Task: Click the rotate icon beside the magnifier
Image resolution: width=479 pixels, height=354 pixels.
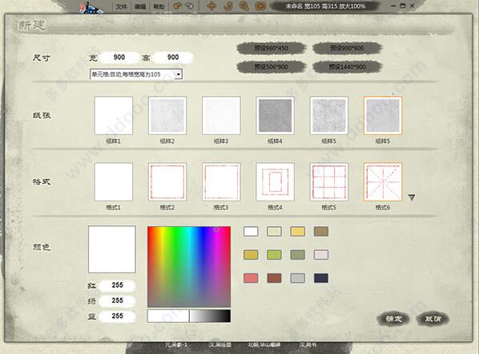Action: pyautogui.click(x=227, y=6)
